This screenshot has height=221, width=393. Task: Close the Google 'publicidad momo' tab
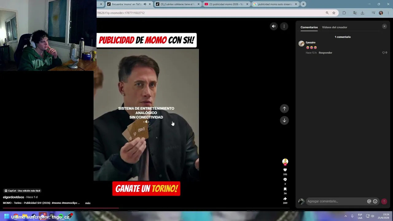coord(296,4)
